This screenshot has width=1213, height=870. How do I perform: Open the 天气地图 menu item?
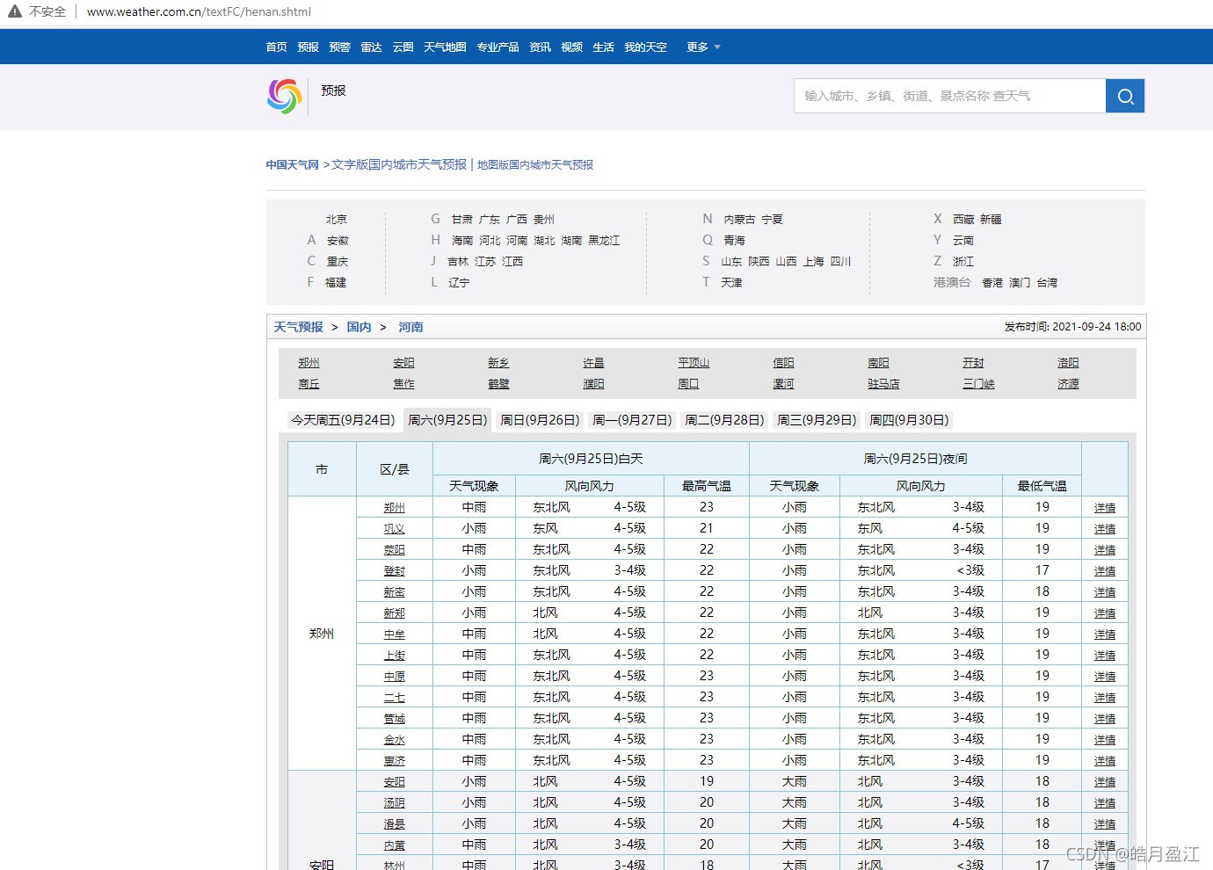click(x=445, y=47)
